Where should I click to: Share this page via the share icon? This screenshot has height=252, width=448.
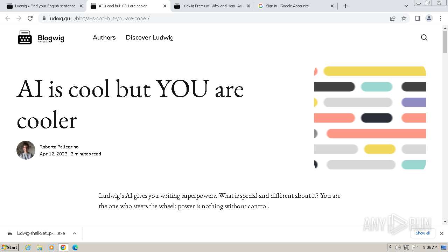click(393, 18)
